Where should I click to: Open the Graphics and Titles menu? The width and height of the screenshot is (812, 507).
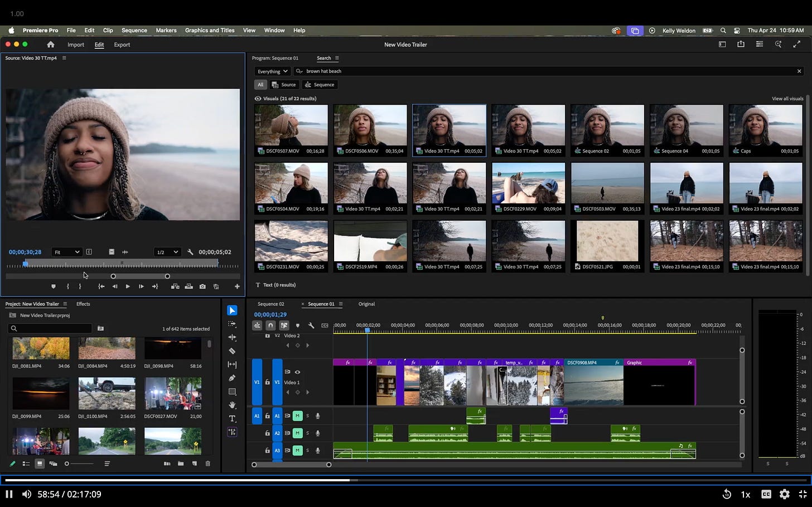(209, 31)
